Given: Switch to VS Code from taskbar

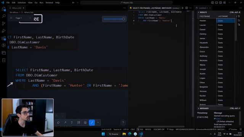Looking at the screenshot, I should (x=141, y=134).
